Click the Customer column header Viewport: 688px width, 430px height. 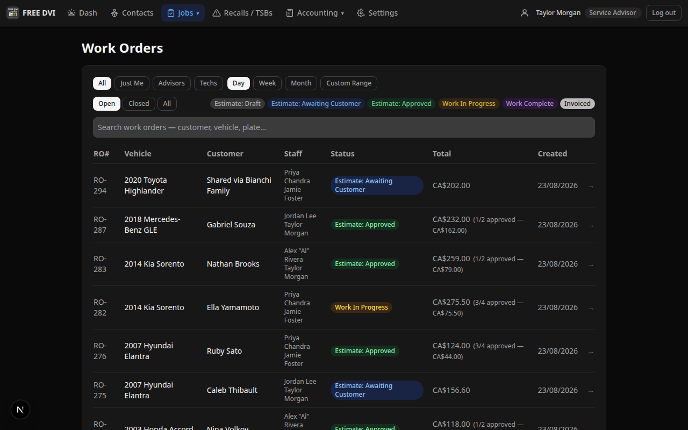pyautogui.click(x=225, y=154)
